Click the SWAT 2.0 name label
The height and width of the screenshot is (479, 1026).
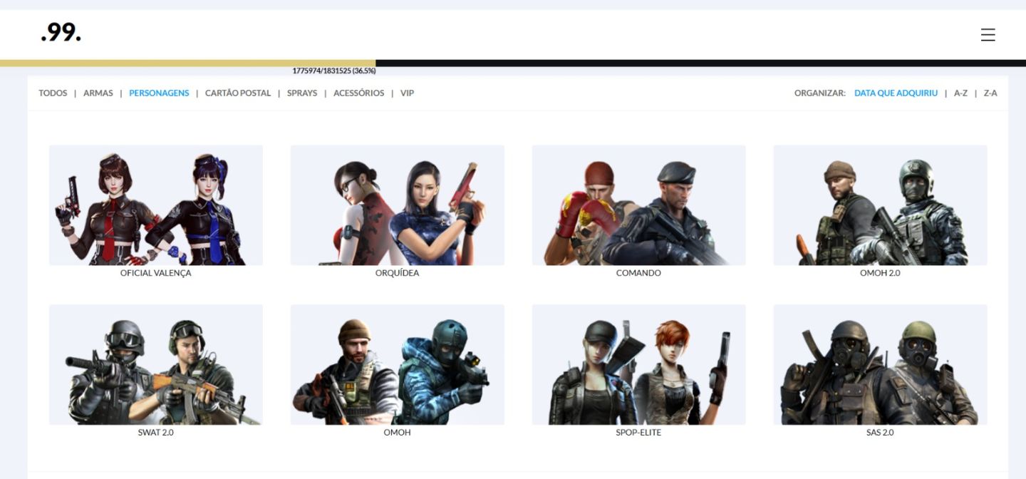(x=156, y=433)
